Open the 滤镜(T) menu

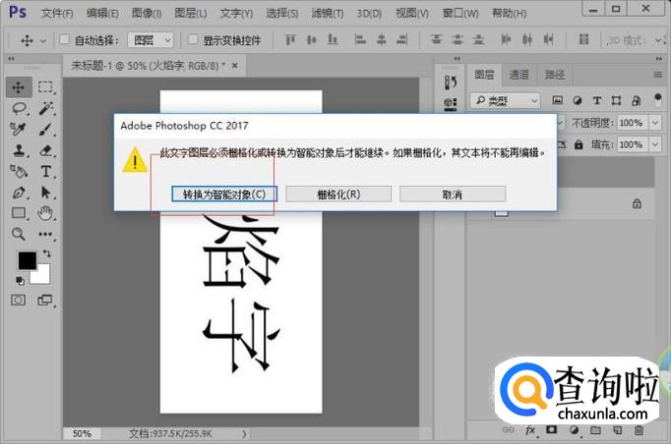point(328,14)
